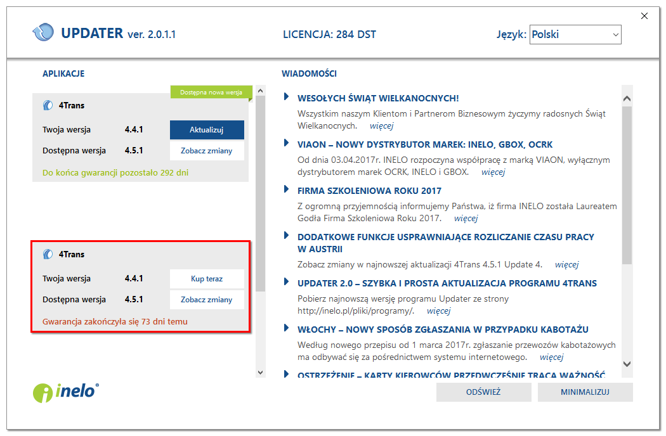Open the 'VIAON – NOWY DYSTRYBUTOR MAREK' headline
The image size is (666, 436).
coord(425,144)
